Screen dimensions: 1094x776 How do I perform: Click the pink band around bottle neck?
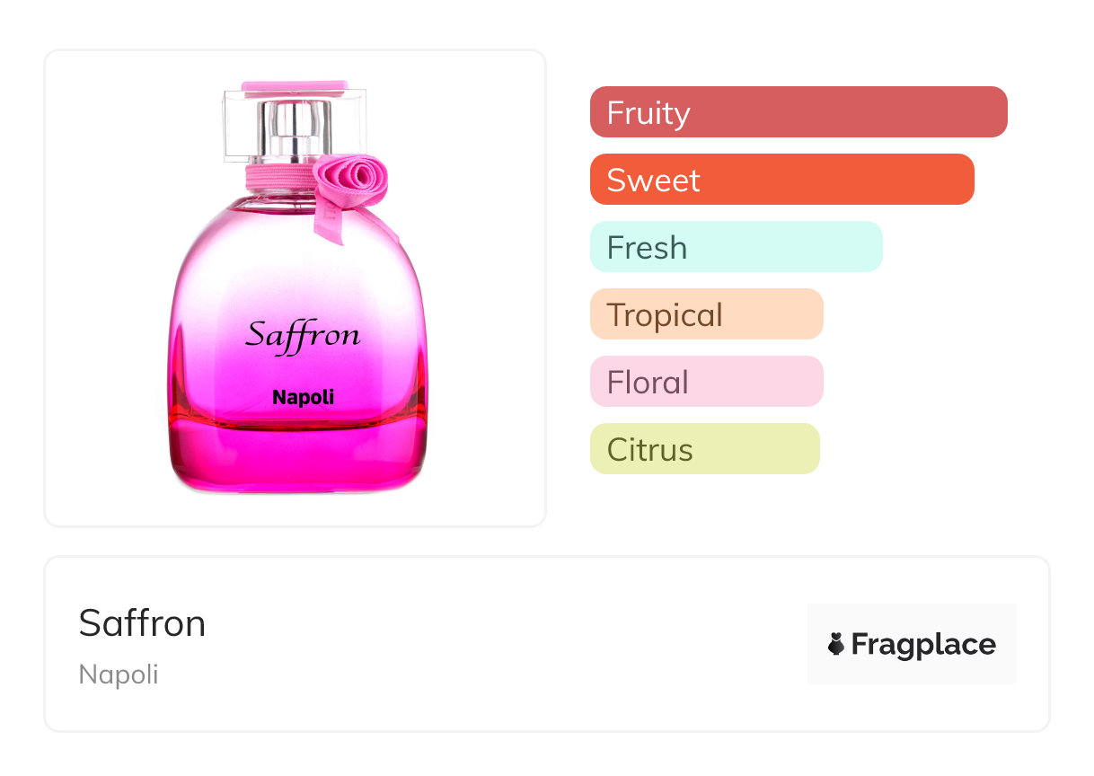click(x=274, y=177)
